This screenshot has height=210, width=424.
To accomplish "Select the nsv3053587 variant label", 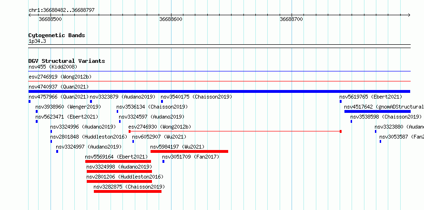I will 402,137.
